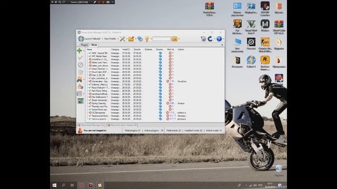The image size is (337, 189).
Task: Sort by the Name column header
Action: [x=90, y=49]
